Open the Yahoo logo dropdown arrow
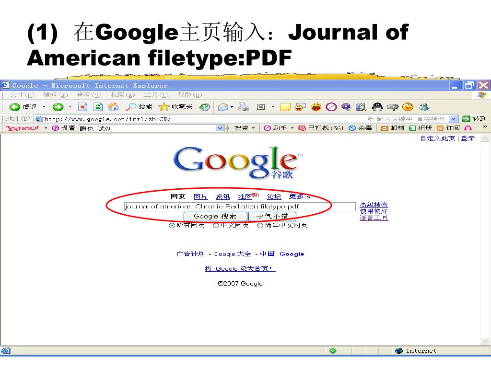This screenshot has height=368, width=491. tap(46, 128)
